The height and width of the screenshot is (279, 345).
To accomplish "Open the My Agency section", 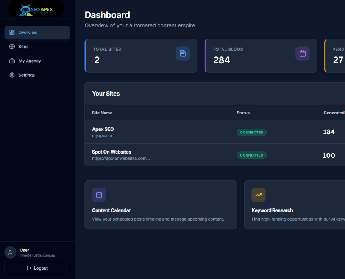I will pos(30,61).
